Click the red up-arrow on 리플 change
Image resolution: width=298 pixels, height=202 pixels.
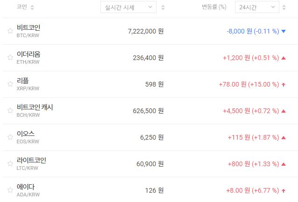pos(284,85)
